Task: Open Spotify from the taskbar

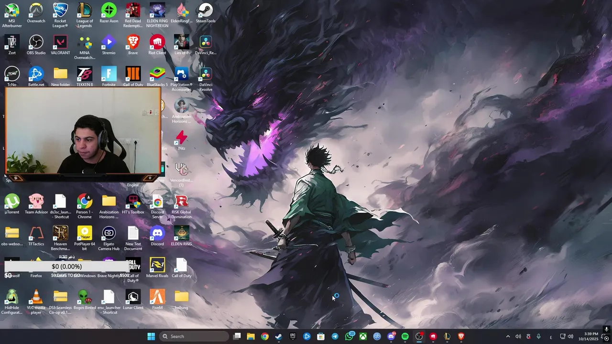Action: [405, 336]
